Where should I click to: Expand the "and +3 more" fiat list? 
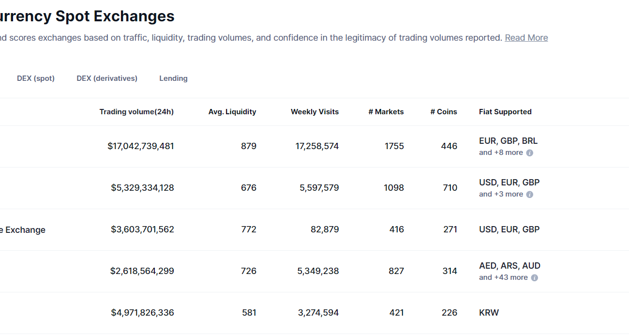pyautogui.click(x=501, y=194)
